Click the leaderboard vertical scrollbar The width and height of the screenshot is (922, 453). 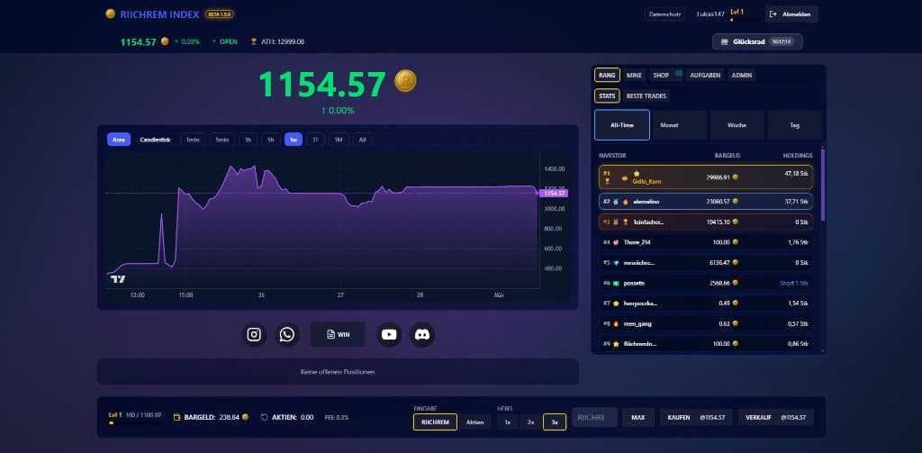tap(823, 184)
